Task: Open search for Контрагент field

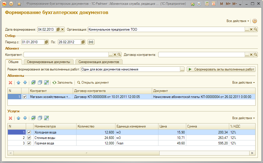Action: 119,55
